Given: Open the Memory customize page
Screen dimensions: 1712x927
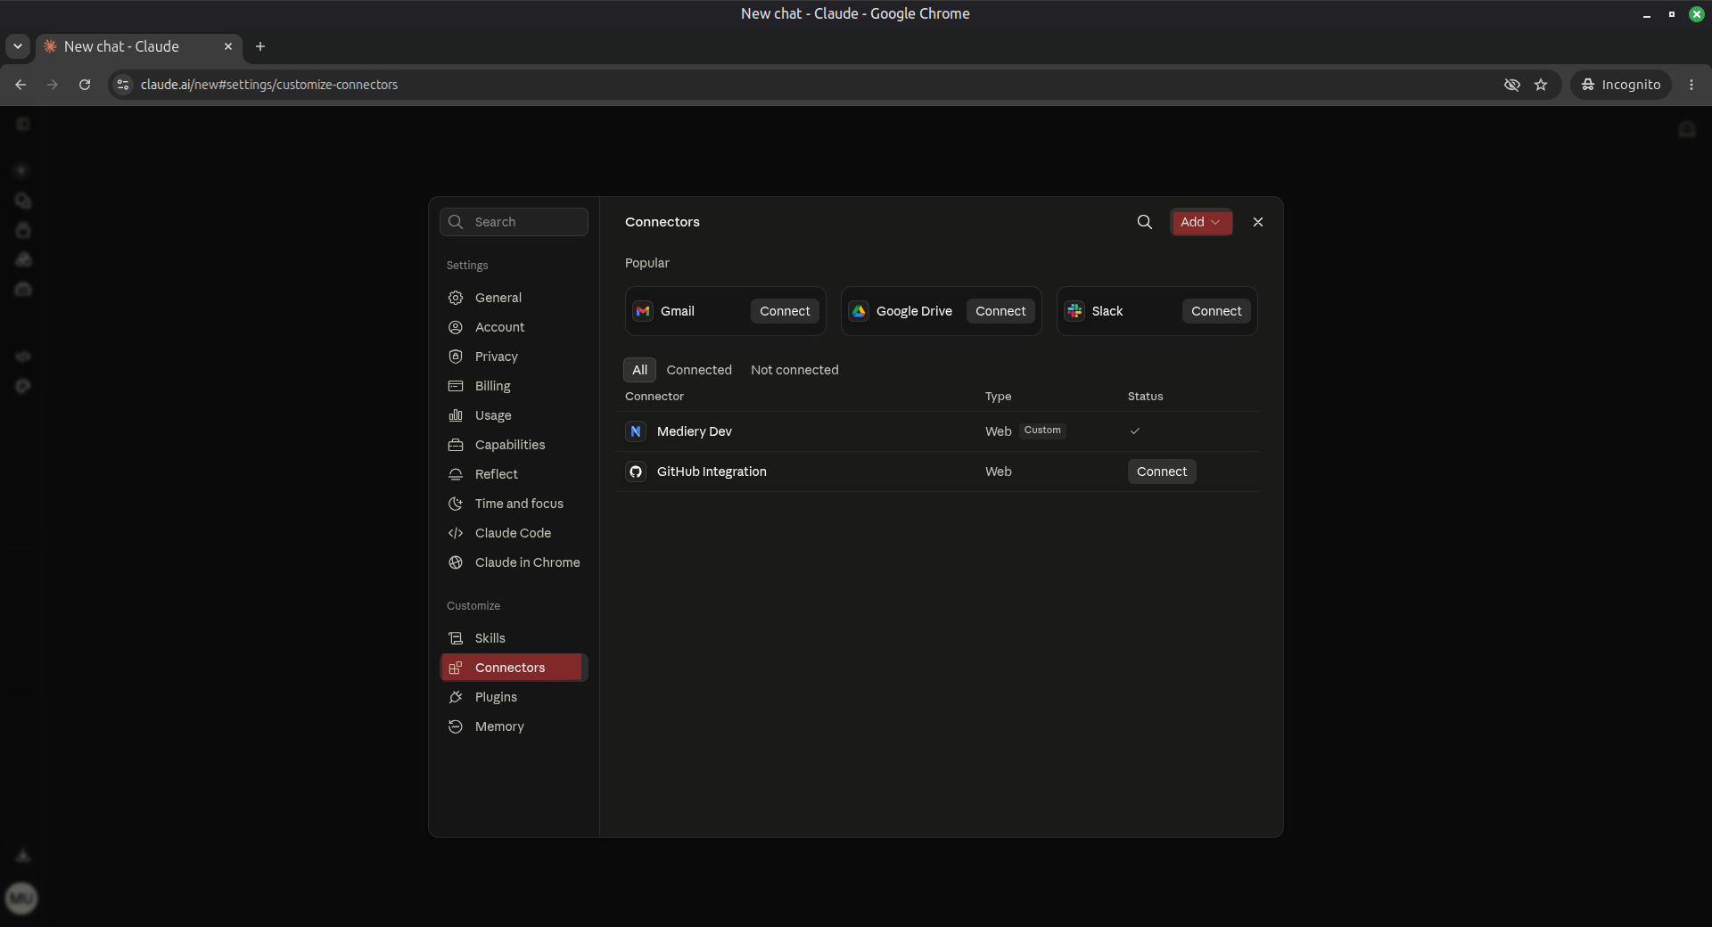Looking at the screenshot, I should click(514, 726).
